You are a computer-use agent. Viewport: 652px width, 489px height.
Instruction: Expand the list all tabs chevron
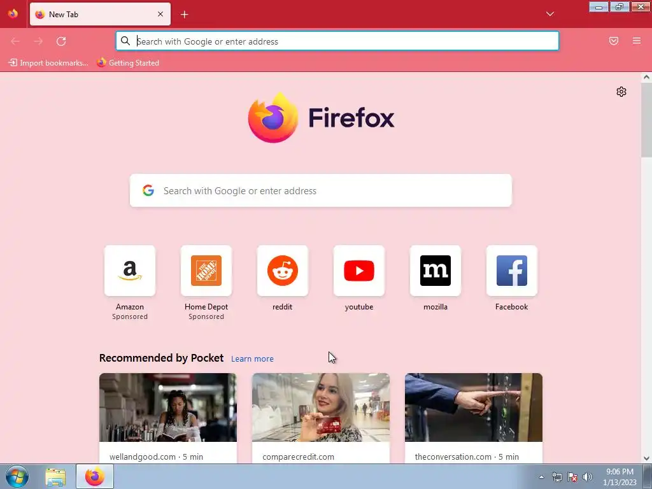549,14
